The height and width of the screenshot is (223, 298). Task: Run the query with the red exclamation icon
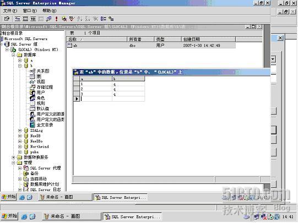point(56,19)
